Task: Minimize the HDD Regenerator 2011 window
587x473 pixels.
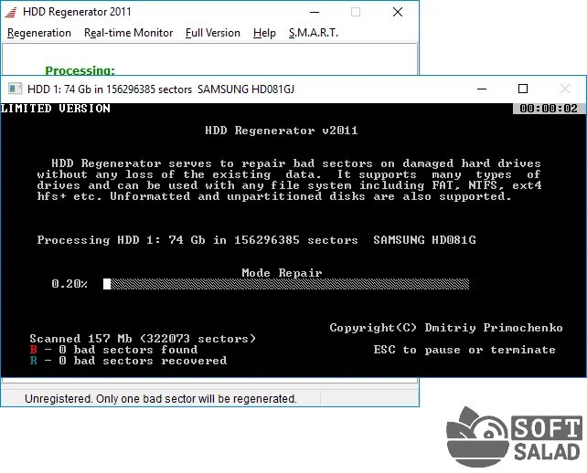Action: [x=315, y=12]
